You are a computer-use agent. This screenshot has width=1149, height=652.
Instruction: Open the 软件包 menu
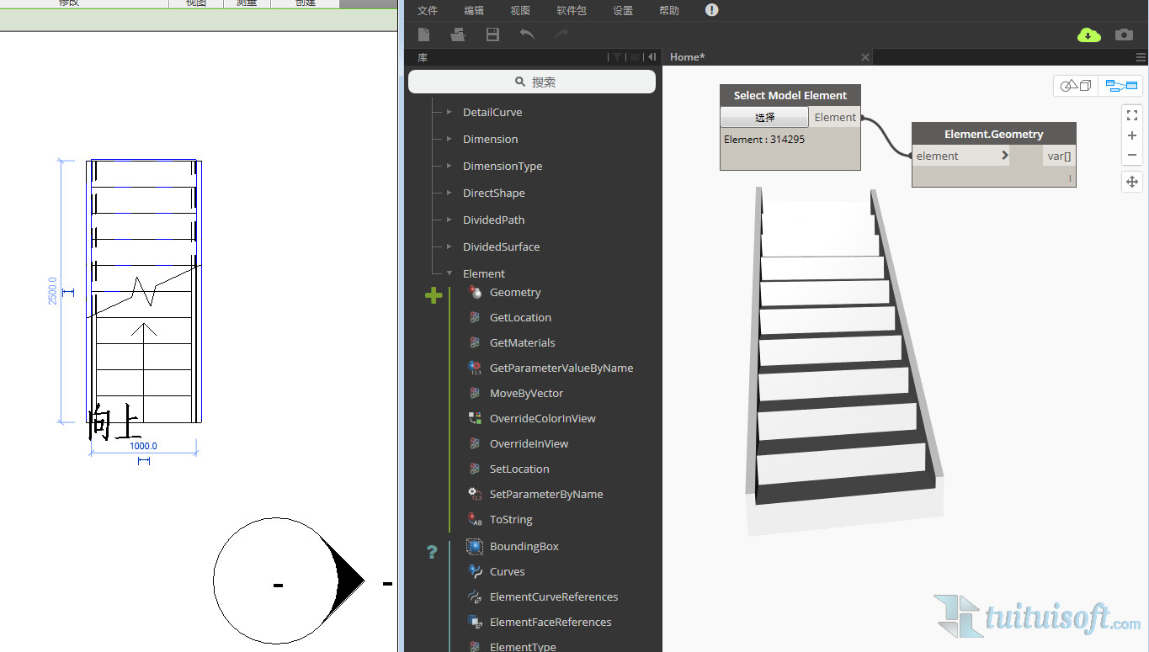[572, 11]
